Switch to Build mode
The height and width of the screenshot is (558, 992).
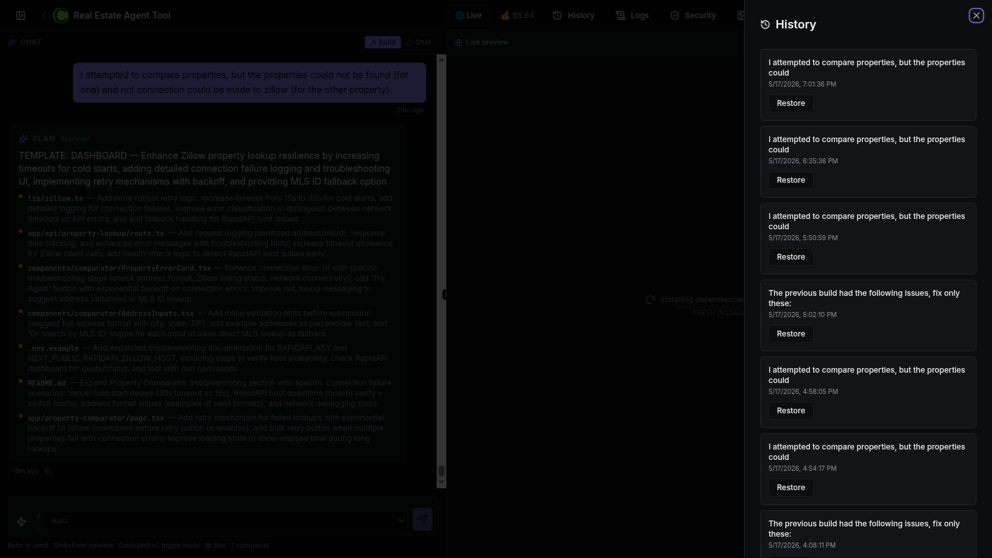click(x=383, y=42)
